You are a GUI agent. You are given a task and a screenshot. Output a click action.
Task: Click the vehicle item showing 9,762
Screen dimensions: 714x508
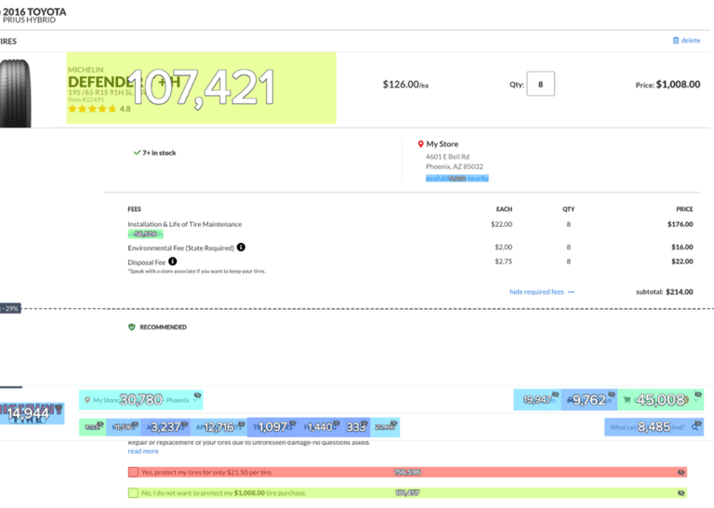pyautogui.click(x=589, y=399)
